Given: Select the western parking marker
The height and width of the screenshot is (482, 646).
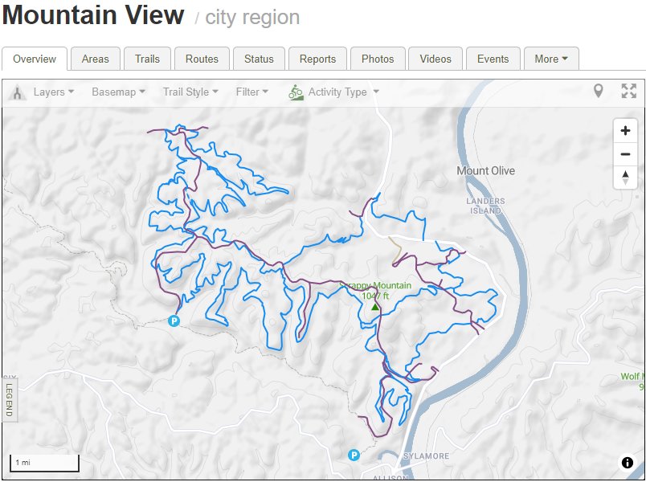Looking at the screenshot, I should click(x=174, y=321).
